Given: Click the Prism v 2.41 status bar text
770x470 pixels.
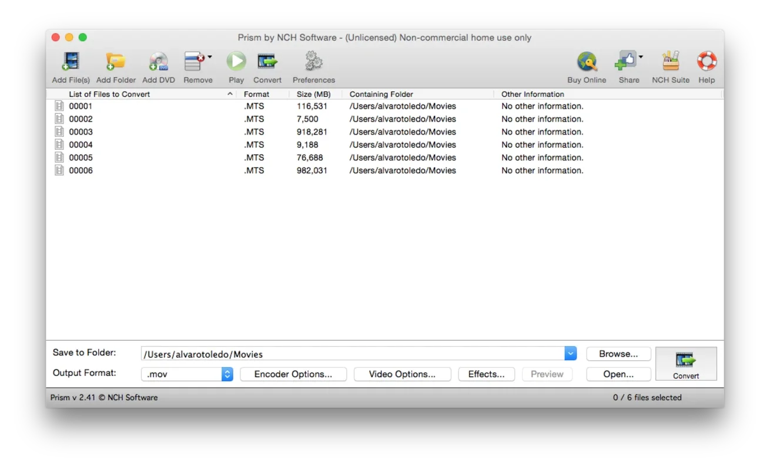Looking at the screenshot, I should [x=104, y=398].
